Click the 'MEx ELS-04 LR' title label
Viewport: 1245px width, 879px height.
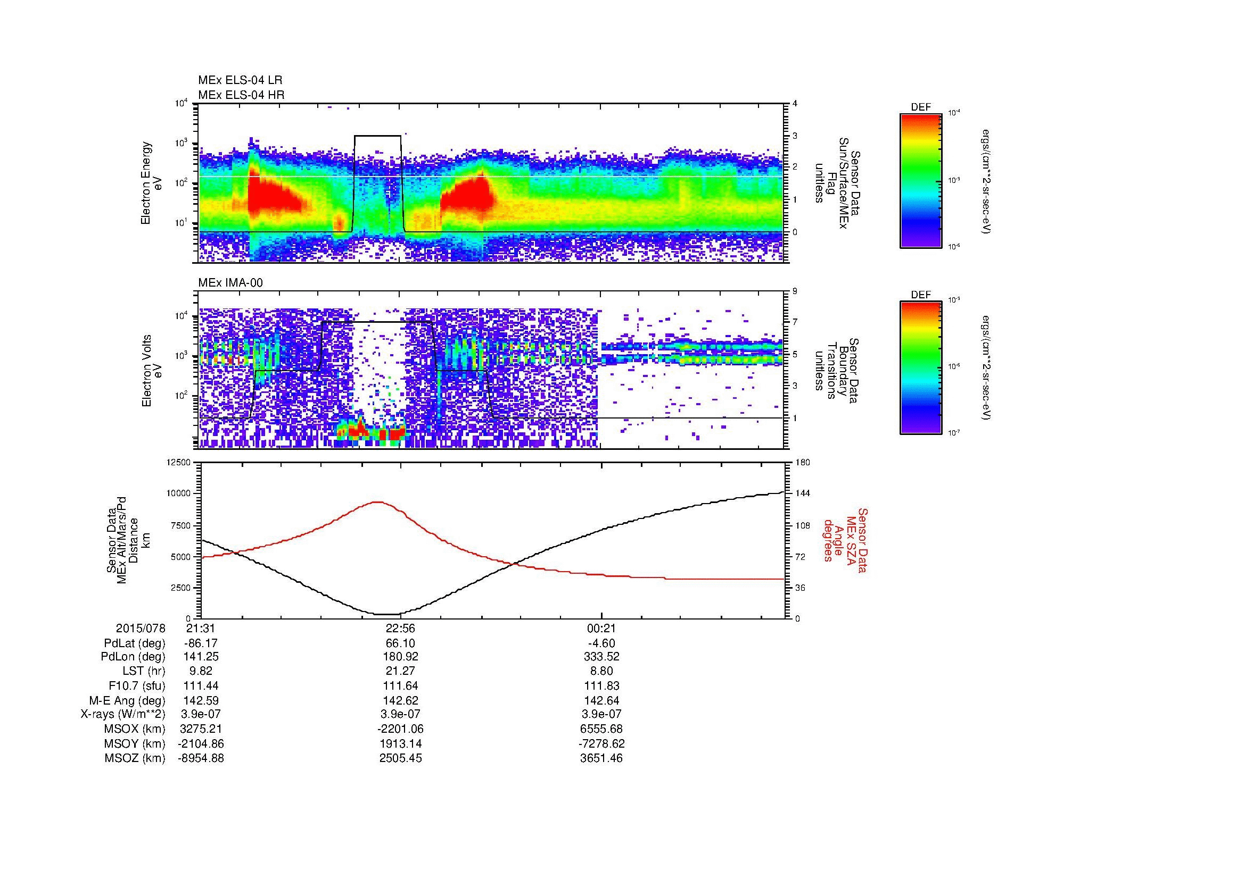tap(240, 80)
